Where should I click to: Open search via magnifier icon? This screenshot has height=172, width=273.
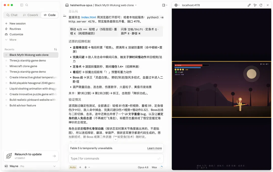(27, 5)
